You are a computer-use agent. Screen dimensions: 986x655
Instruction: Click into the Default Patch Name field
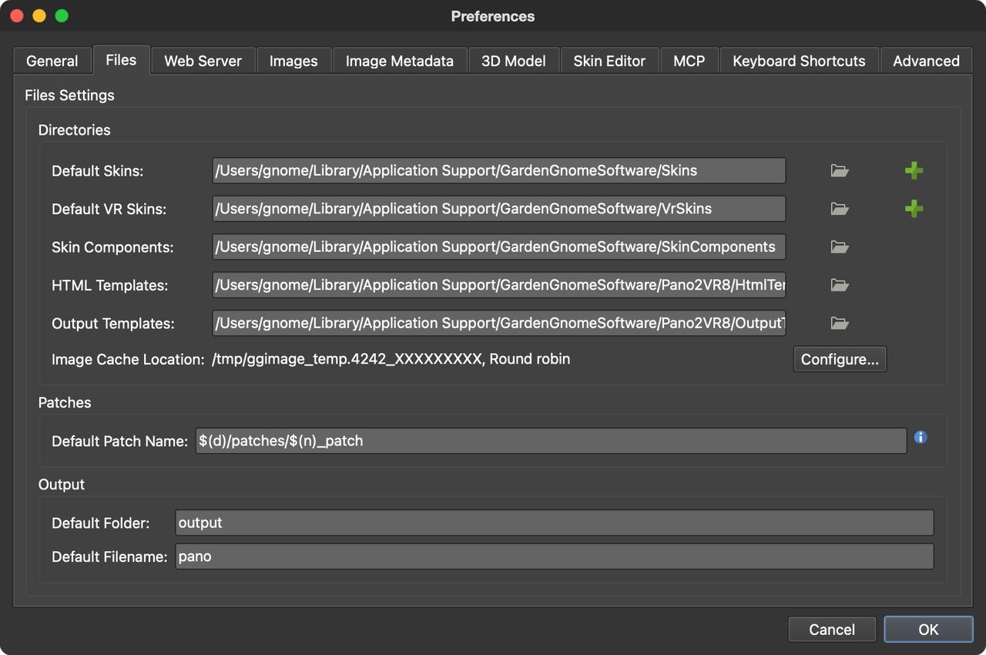[551, 441]
